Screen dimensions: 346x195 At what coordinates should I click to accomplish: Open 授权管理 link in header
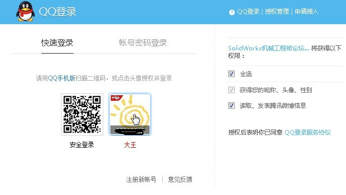(x=277, y=12)
